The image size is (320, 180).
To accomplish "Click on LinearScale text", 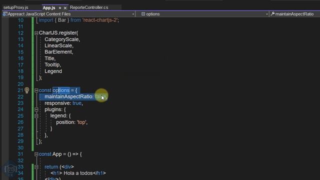I will pyautogui.click(x=58, y=45).
